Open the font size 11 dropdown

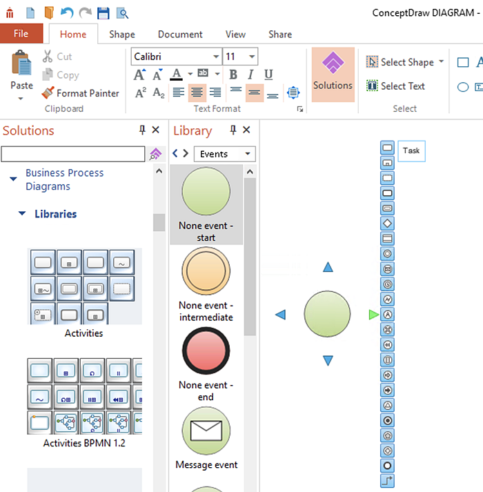coord(252,57)
